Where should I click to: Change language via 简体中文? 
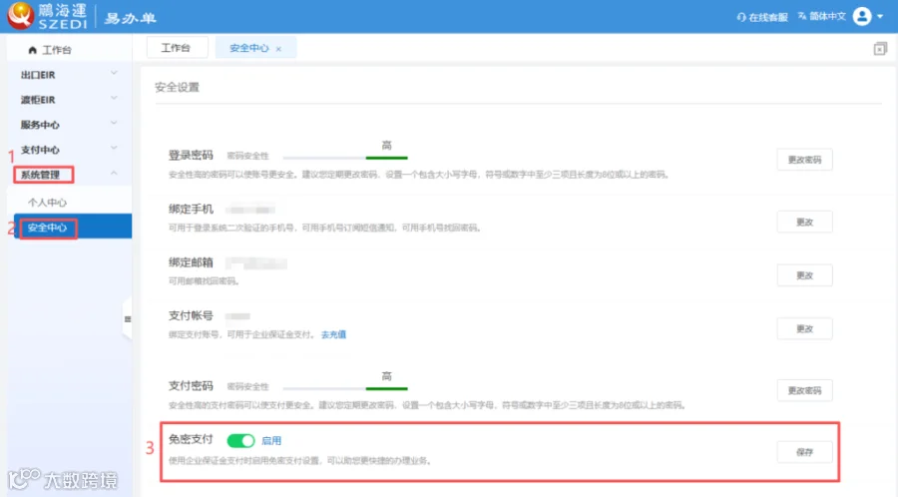point(822,17)
